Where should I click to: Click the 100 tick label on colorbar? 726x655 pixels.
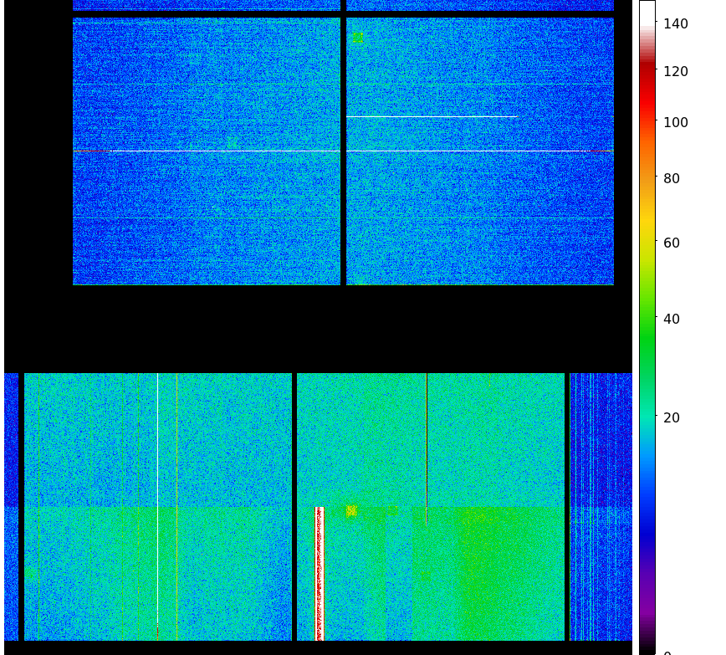pos(675,123)
